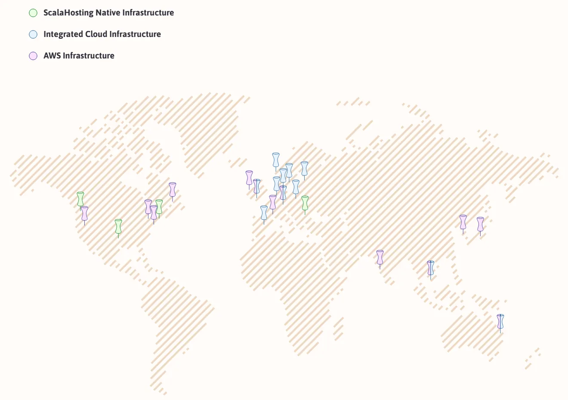
Task: Click the purple pin over Ireland
Action: coord(249,179)
